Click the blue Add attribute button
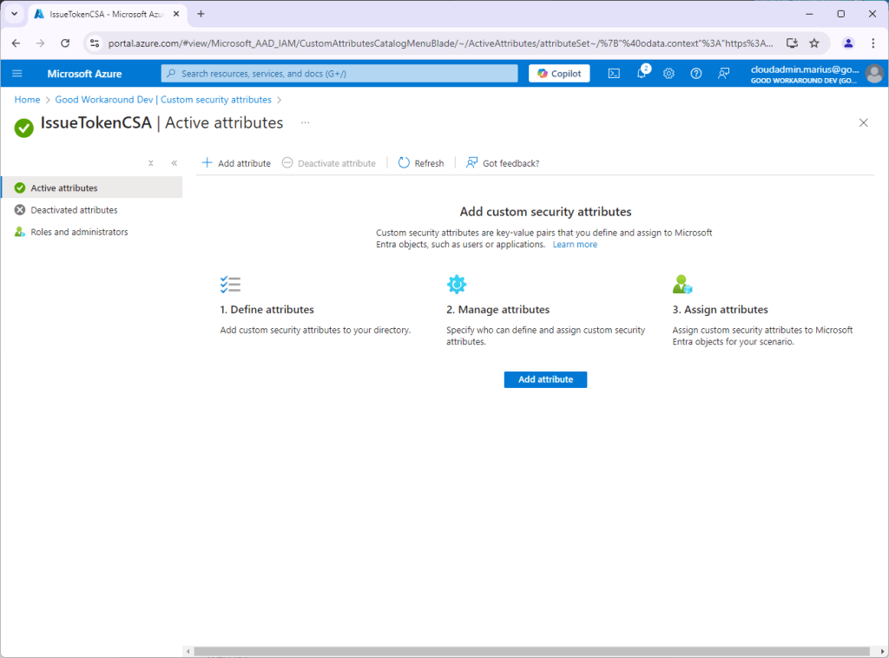The width and height of the screenshot is (889, 658). 545,379
